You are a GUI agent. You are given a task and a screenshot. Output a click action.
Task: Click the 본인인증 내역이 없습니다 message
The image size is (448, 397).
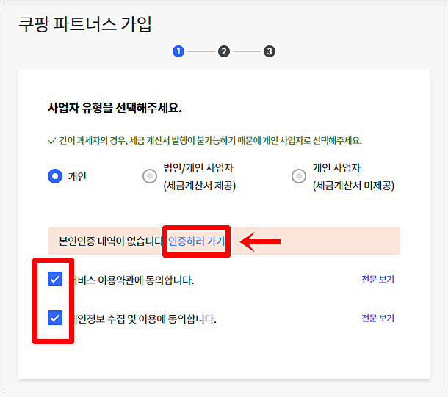111,241
